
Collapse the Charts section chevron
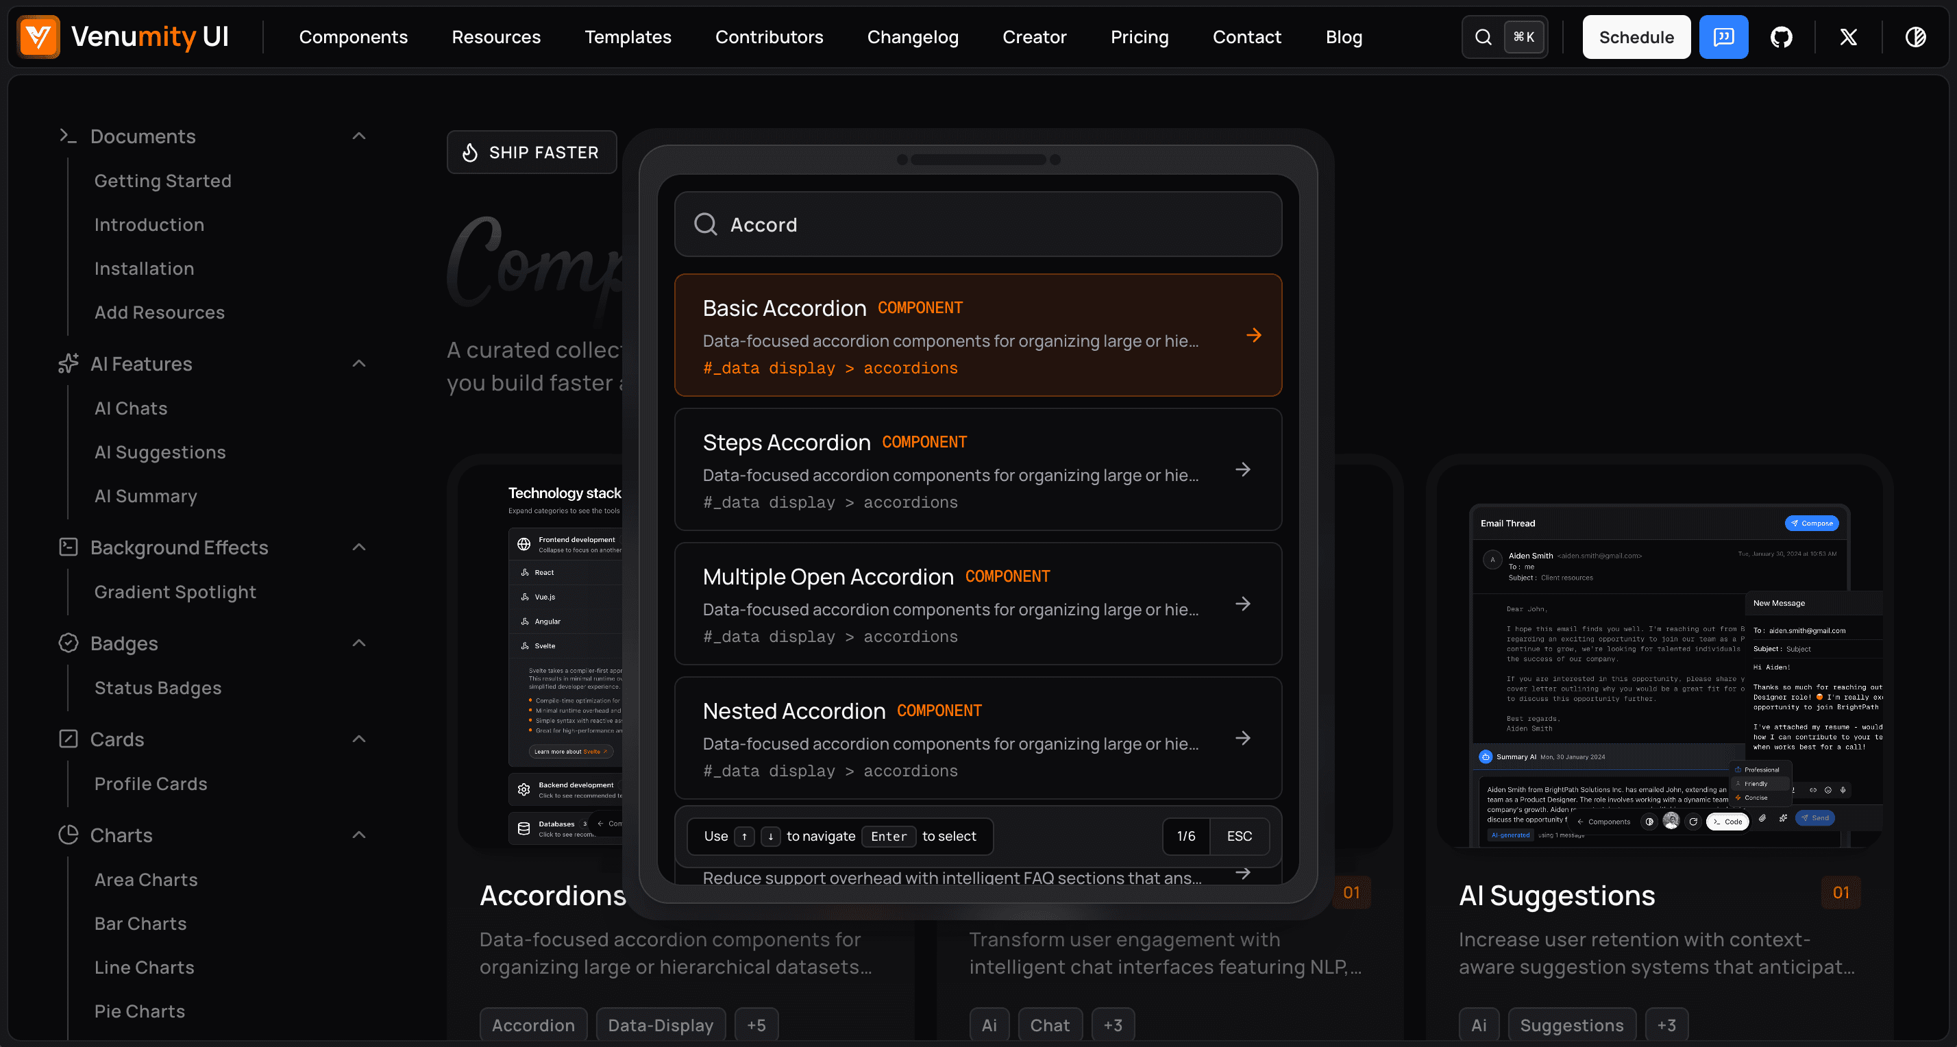(x=359, y=835)
